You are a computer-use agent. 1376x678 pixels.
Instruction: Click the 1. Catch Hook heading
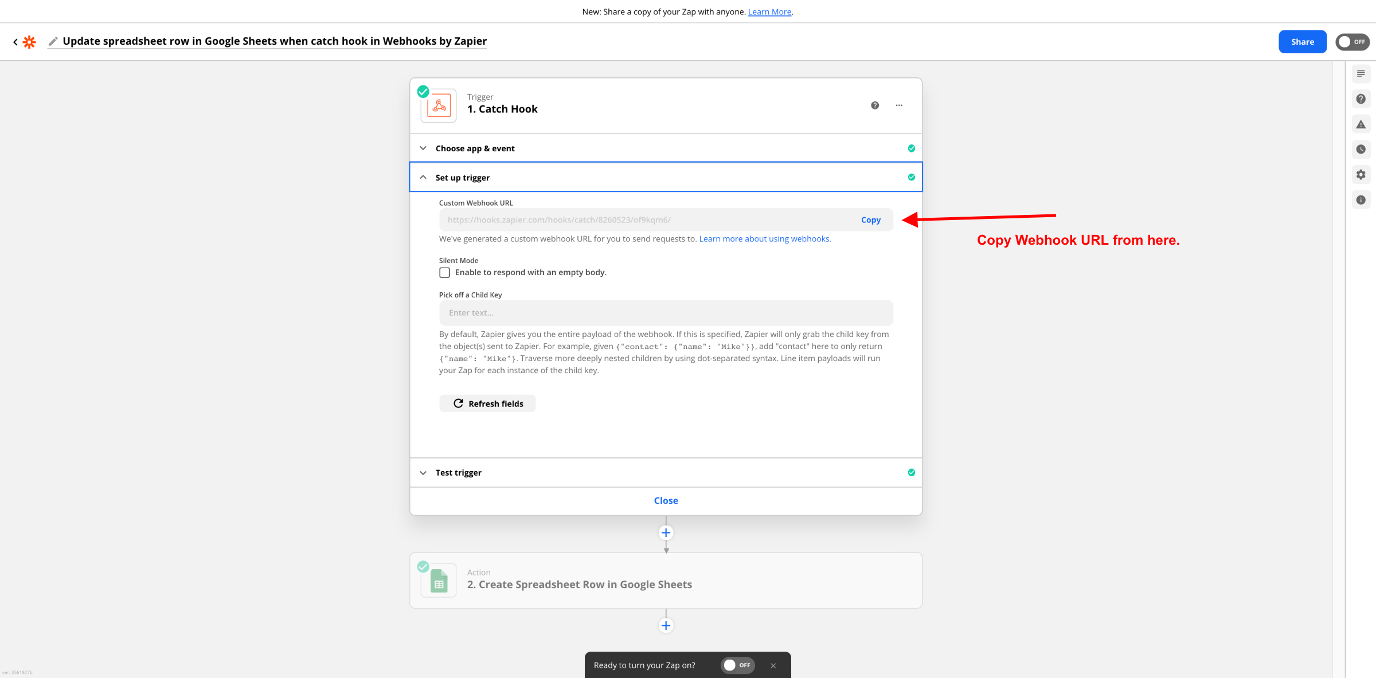pos(502,109)
